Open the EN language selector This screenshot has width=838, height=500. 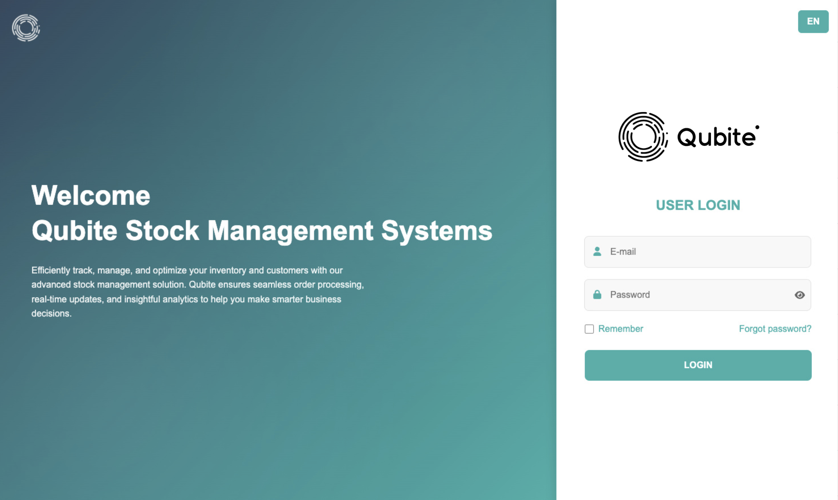[813, 21]
